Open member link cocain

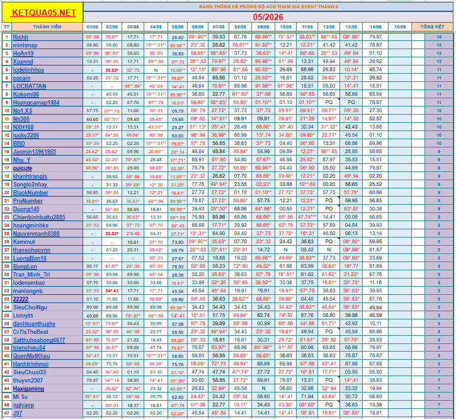click(21, 77)
